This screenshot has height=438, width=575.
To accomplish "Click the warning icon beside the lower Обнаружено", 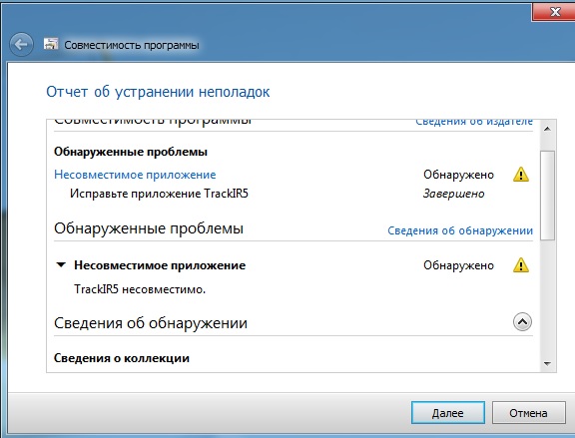I will point(521,265).
